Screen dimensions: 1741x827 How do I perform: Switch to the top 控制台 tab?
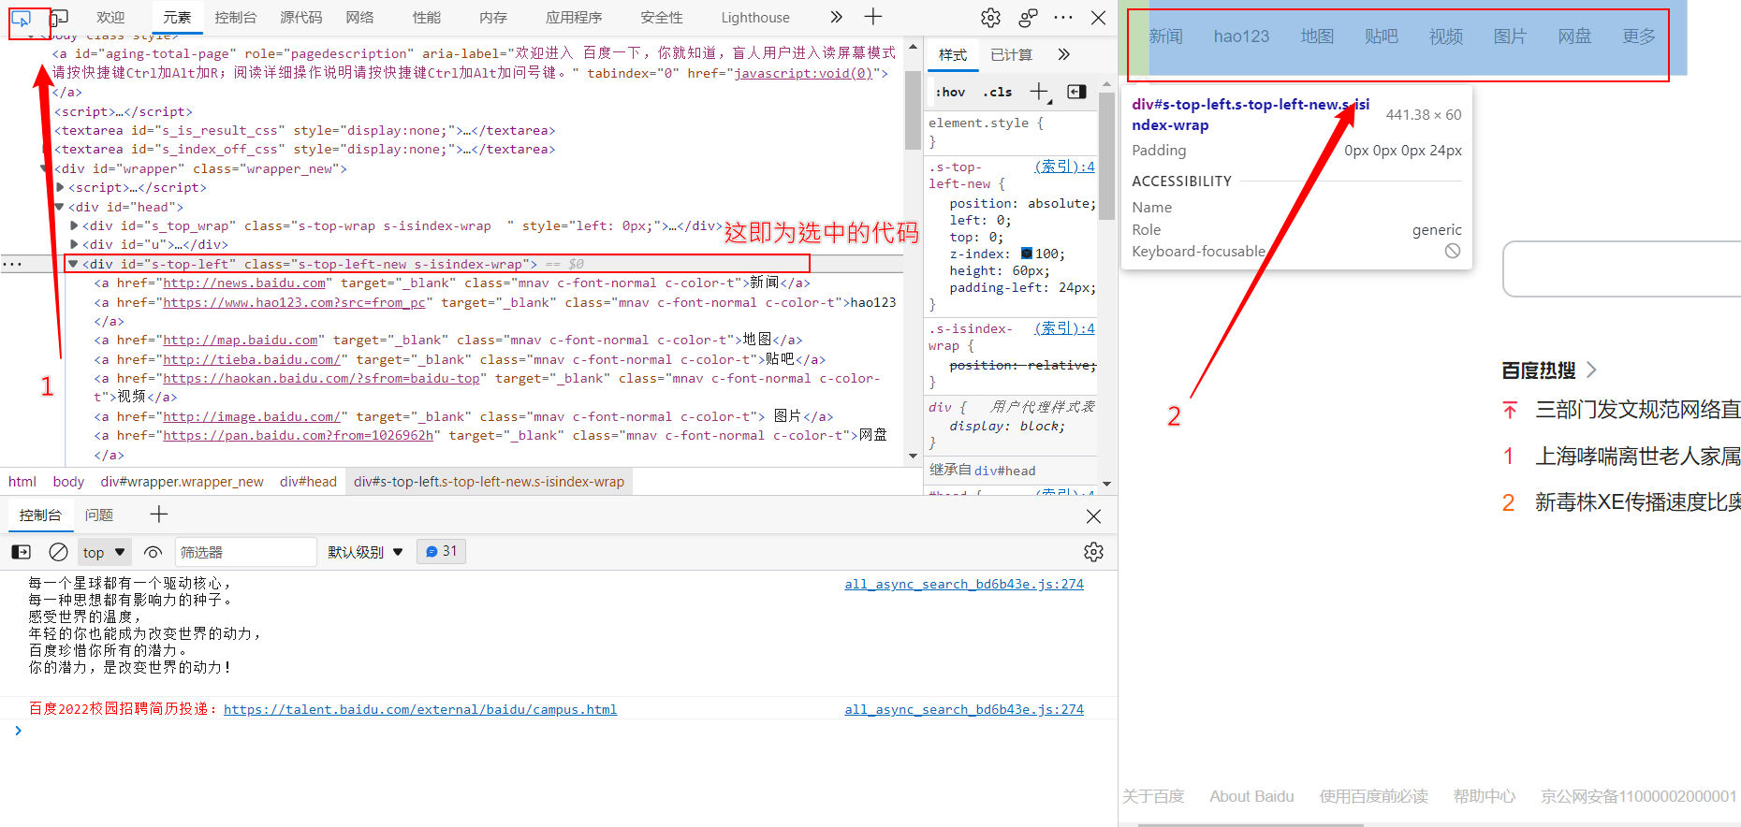(x=236, y=18)
